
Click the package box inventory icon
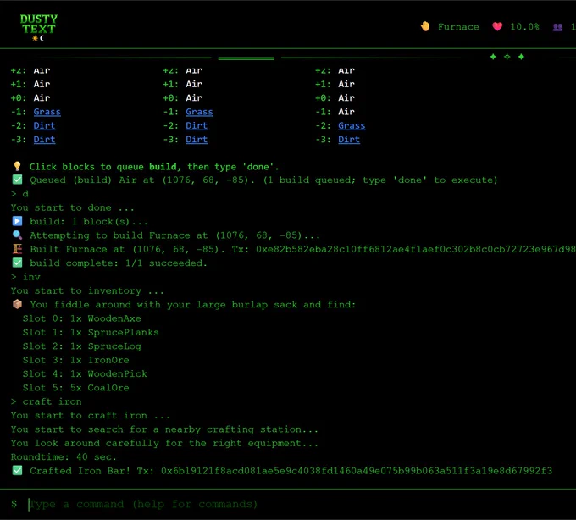17,304
